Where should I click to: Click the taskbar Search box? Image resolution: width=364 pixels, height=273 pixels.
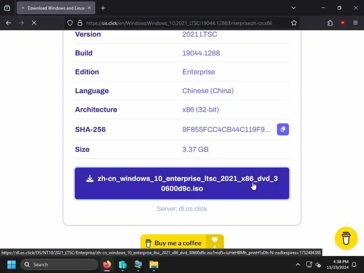59,264
